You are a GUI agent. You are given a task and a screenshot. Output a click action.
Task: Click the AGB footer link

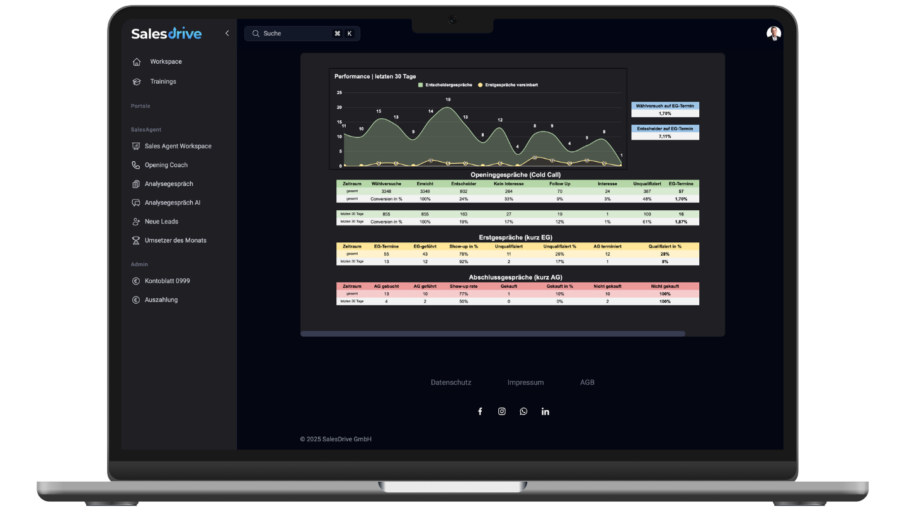click(x=587, y=382)
